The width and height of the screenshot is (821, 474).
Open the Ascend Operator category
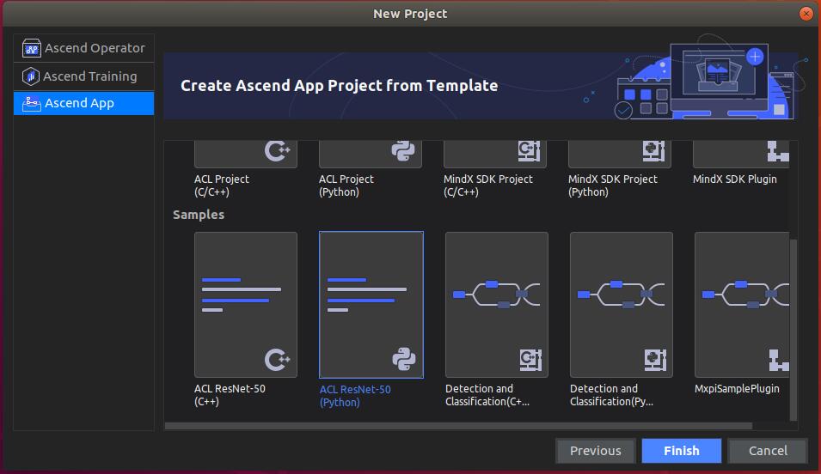pos(83,48)
